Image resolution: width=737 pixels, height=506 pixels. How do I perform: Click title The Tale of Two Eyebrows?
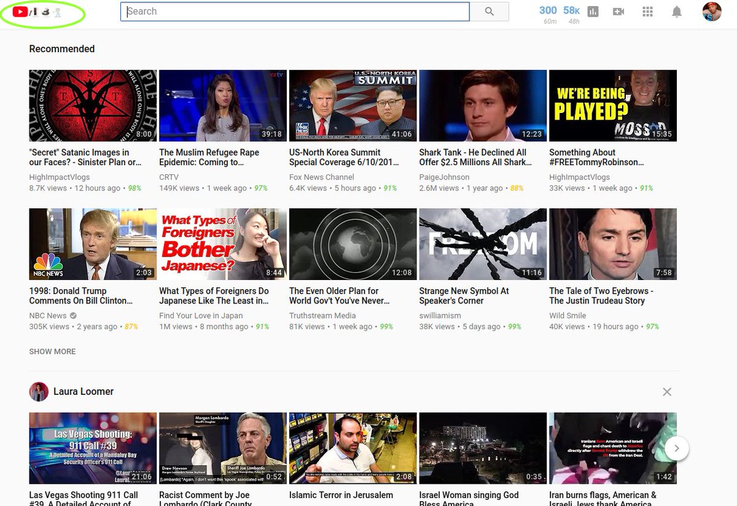tap(601, 296)
